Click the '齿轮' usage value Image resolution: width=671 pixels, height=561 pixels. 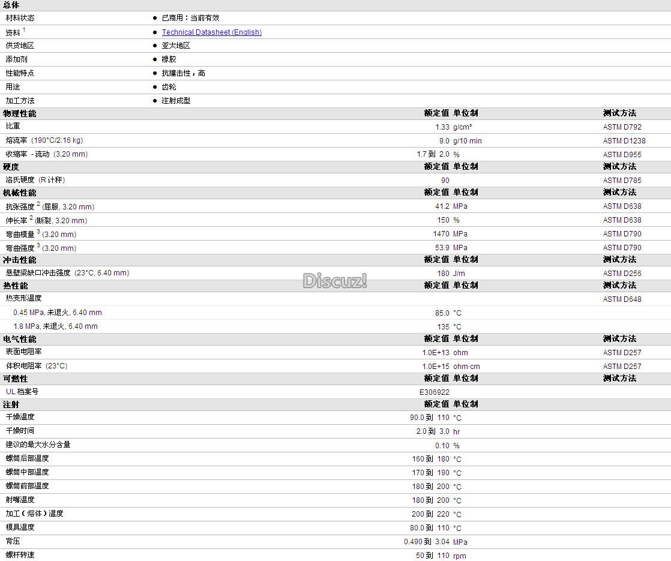(169, 87)
